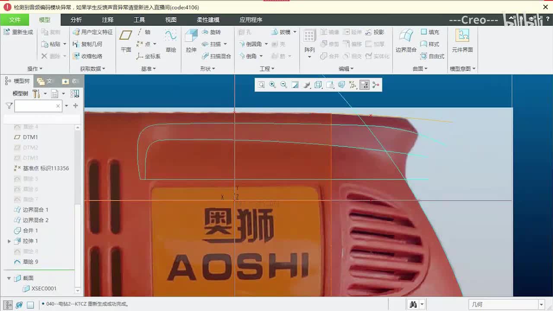Open the Style (样式) surface tool

coord(430,44)
